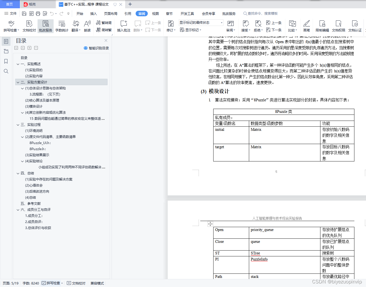Go to next change (下一条) near Reject
Screen dimensions: 366x287
[274, 30]
